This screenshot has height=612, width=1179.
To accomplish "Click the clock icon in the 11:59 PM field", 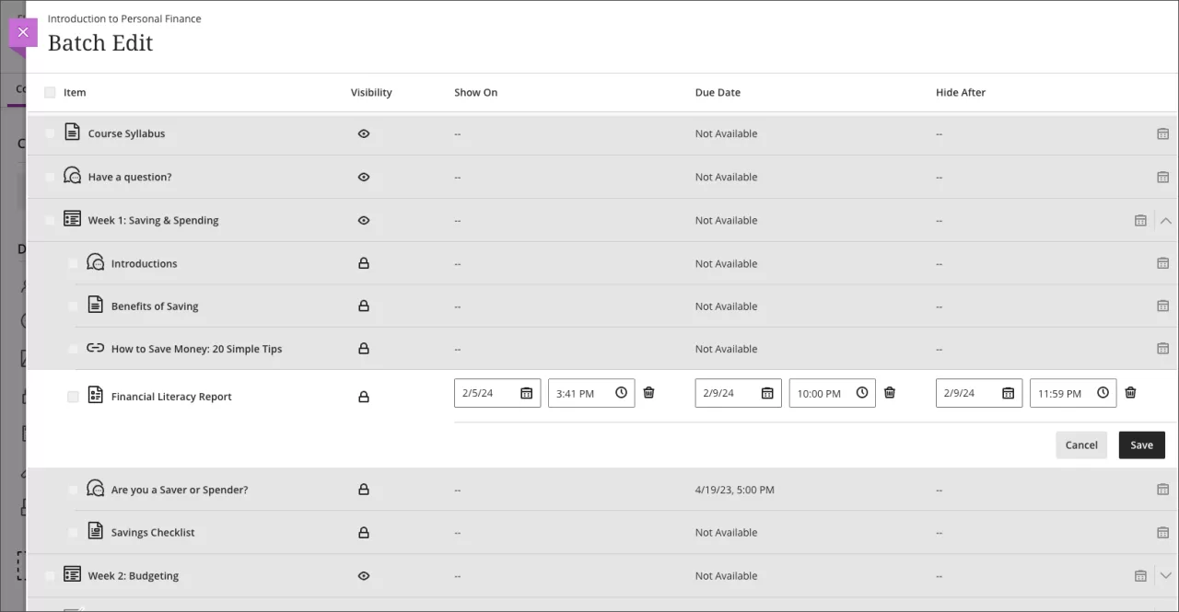I will coord(1103,393).
